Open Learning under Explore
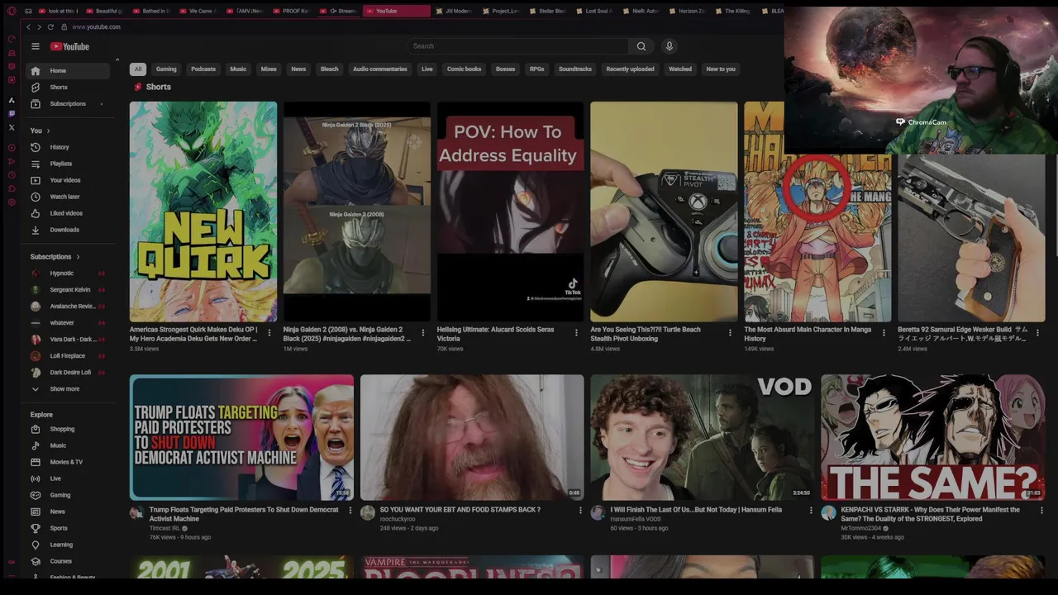This screenshot has width=1058, height=595. point(68,545)
